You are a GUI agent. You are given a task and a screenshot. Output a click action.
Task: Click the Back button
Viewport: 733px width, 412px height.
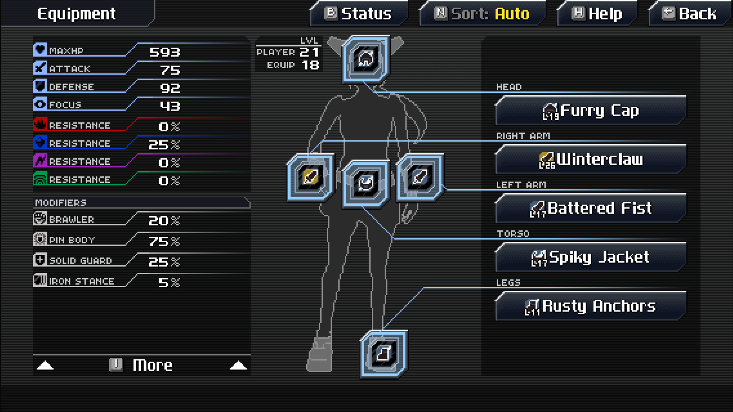pyautogui.click(x=697, y=14)
